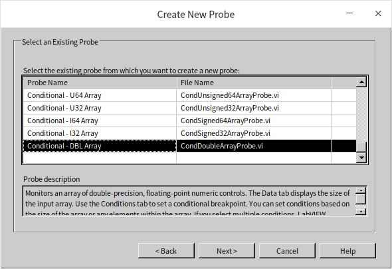Click the probe list scroll down arrow
Image resolution: width=392 pixels, height=269 pixels.
pos(361,158)
